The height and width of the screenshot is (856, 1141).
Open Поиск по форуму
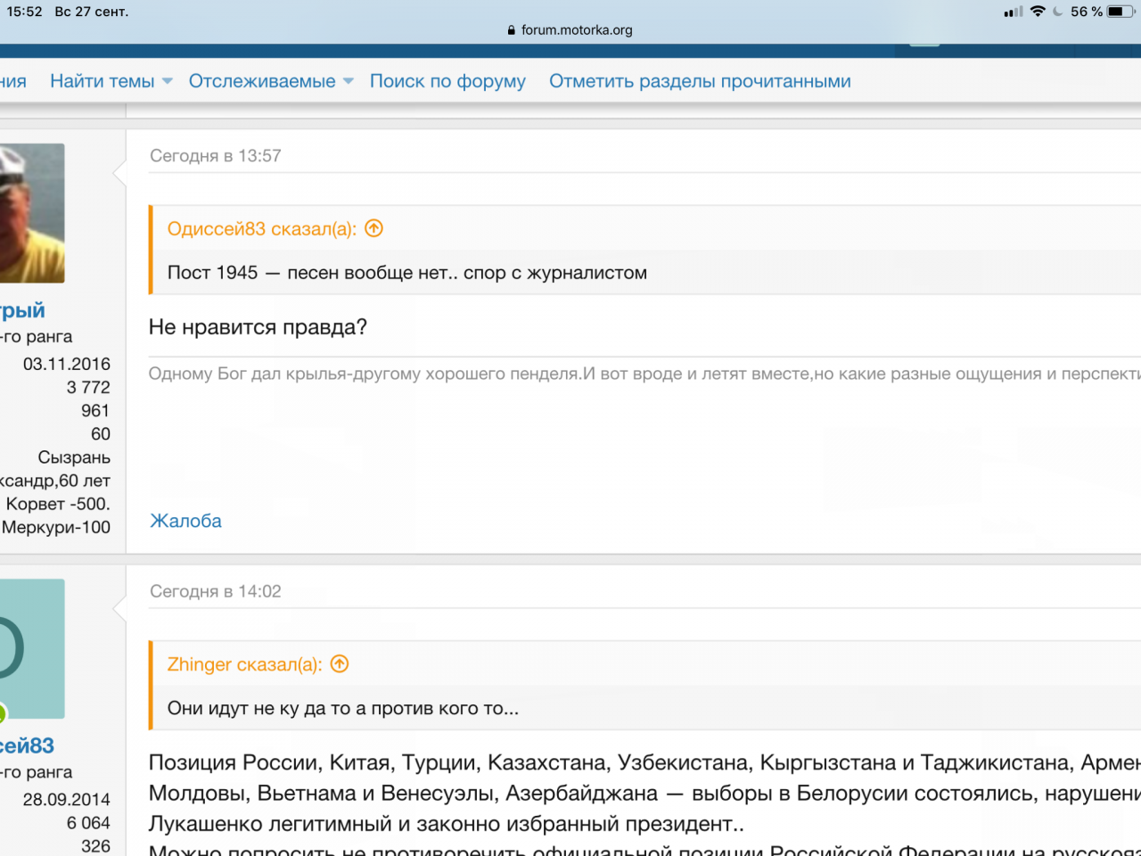(x=447, y=81)
